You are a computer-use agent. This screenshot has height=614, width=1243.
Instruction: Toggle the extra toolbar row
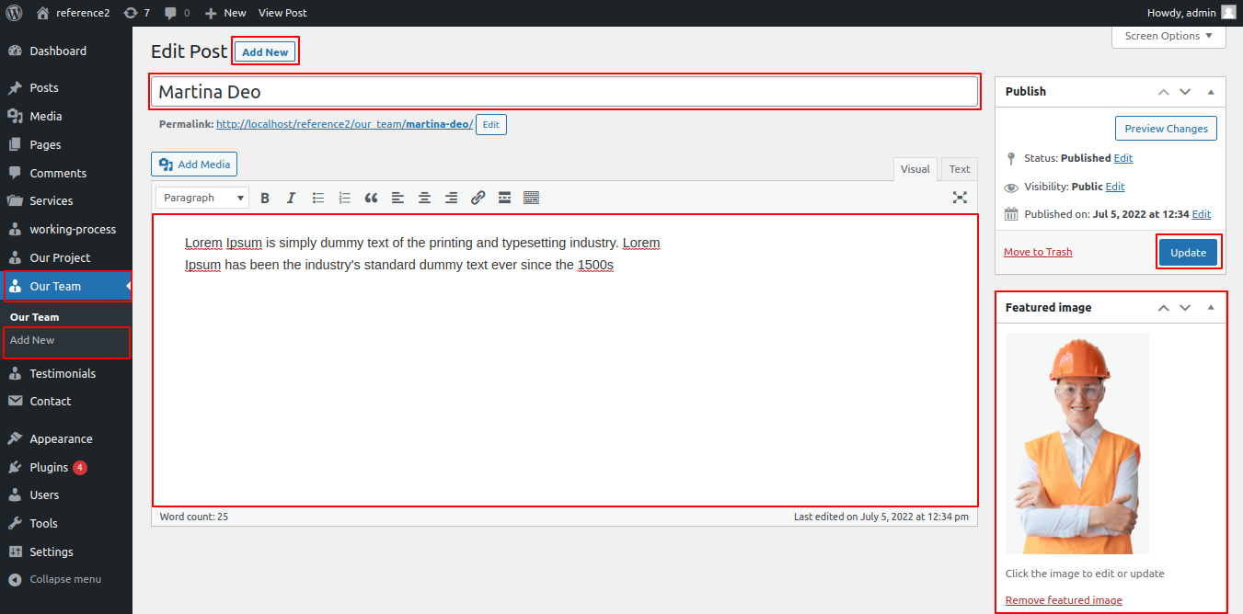(x=531, y=198)
